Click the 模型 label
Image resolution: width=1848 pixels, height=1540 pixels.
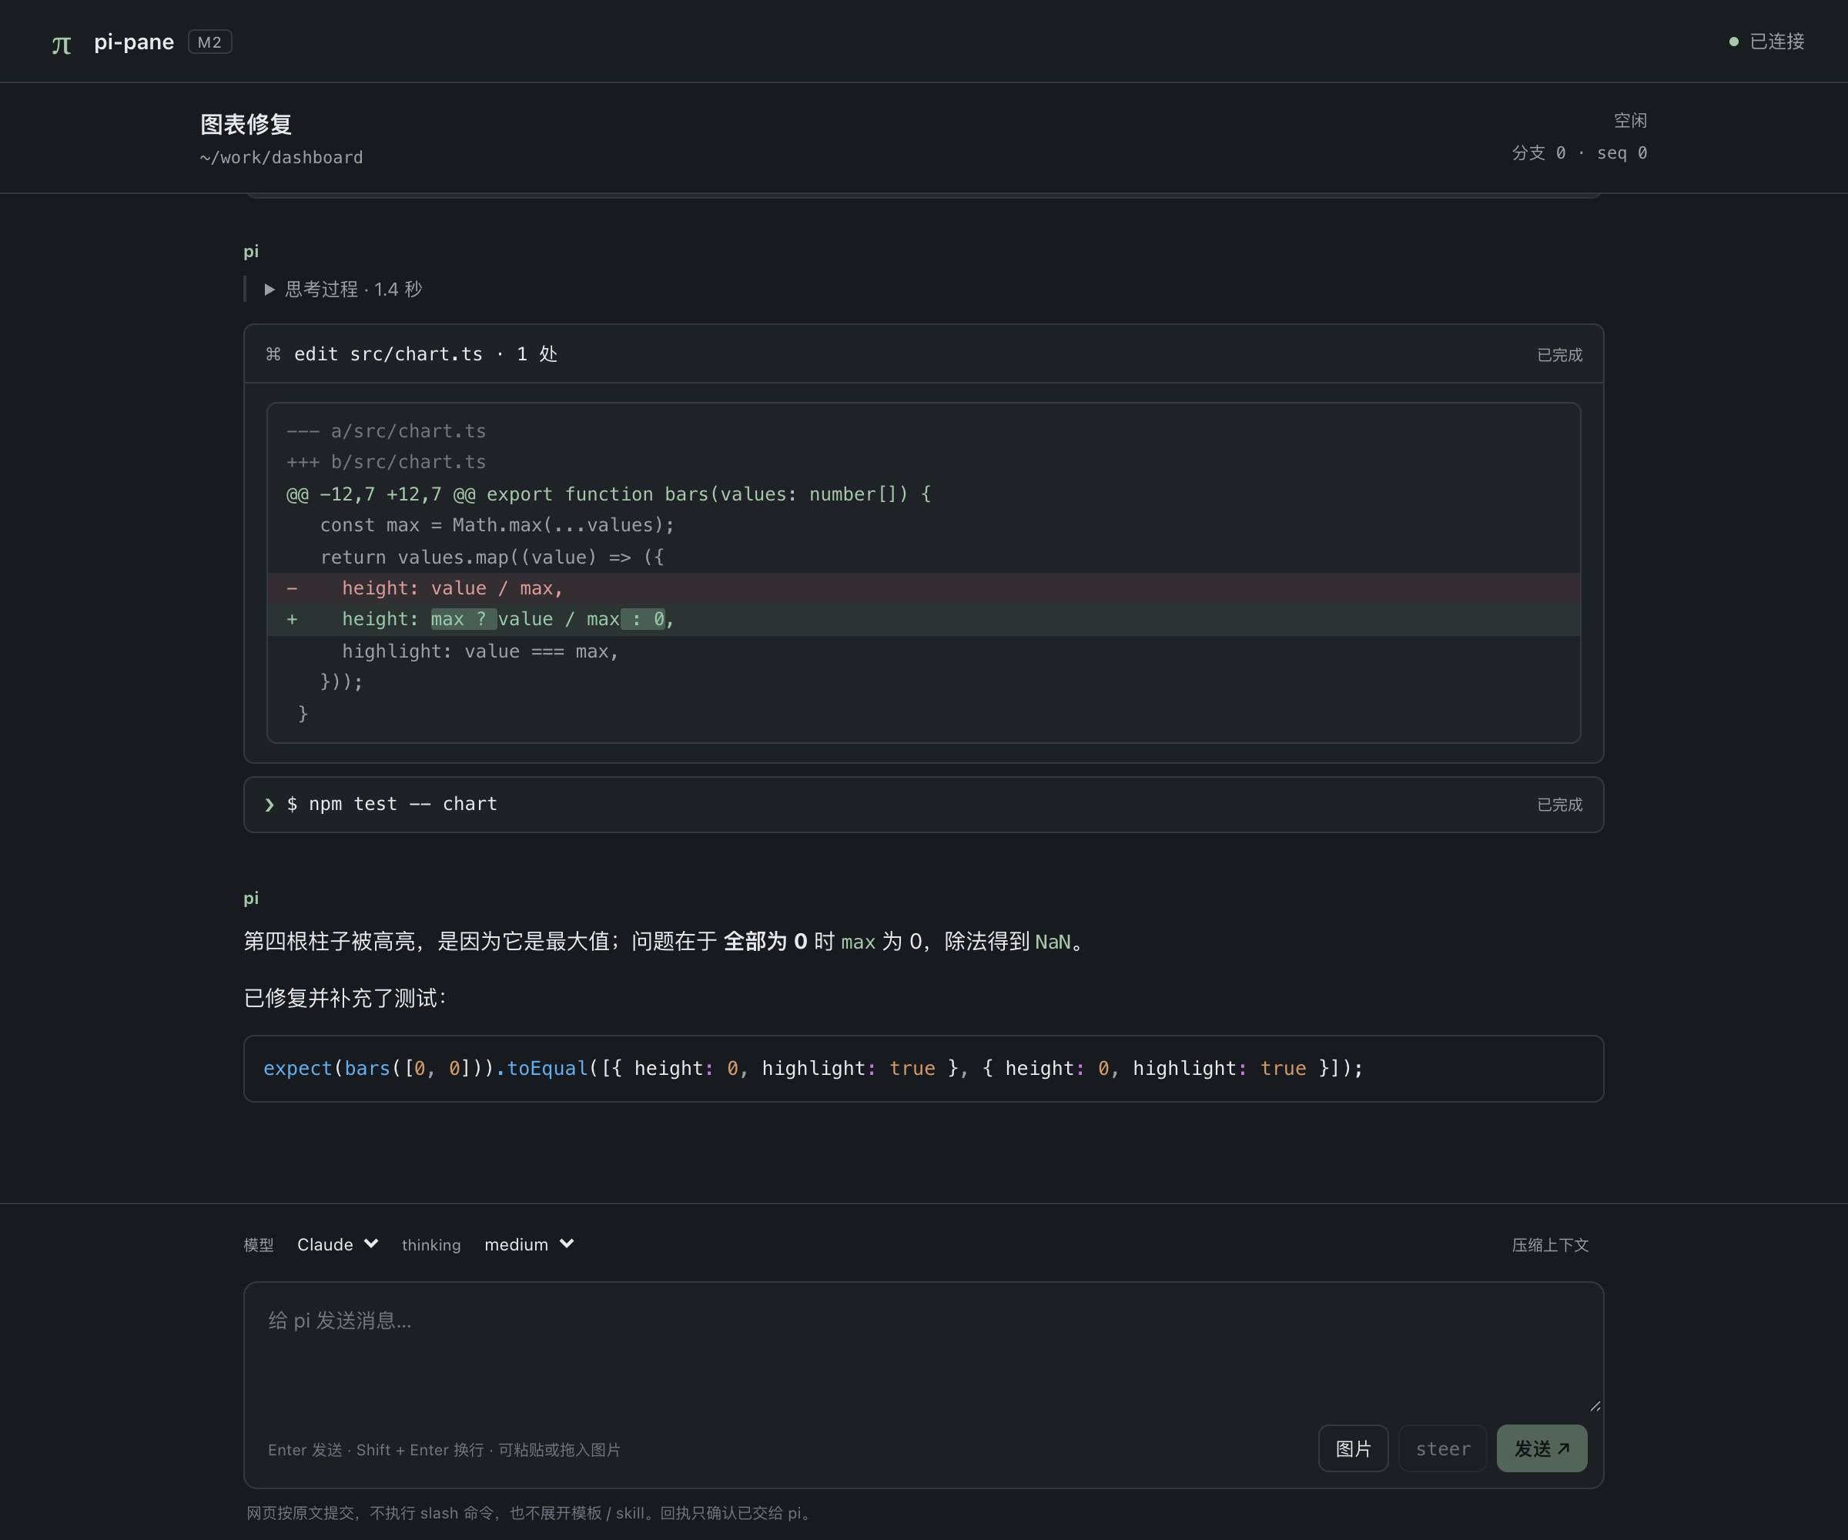259,1244
